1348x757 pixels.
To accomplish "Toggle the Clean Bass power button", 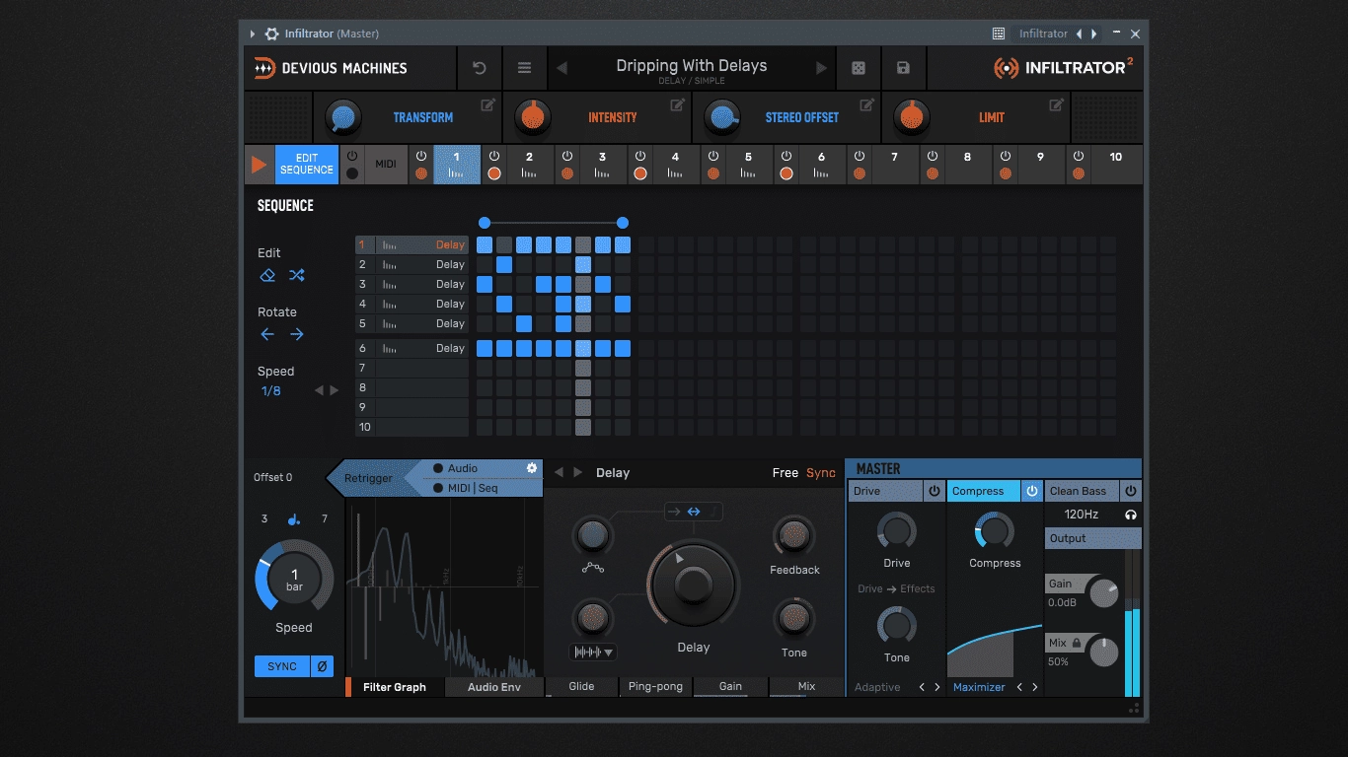I will tap(1131, 491).
